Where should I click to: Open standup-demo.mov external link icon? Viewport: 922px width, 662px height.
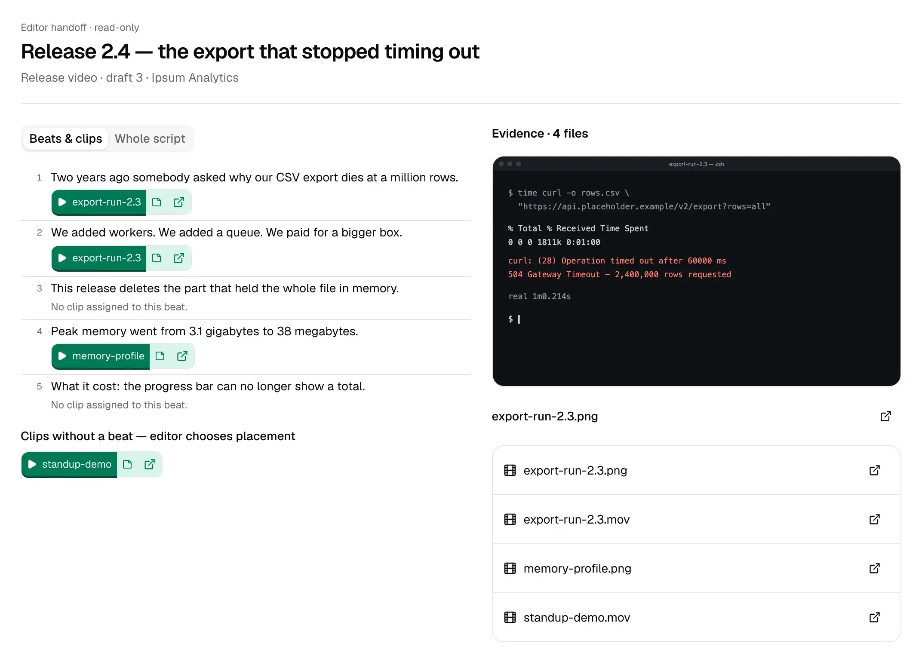875,617
